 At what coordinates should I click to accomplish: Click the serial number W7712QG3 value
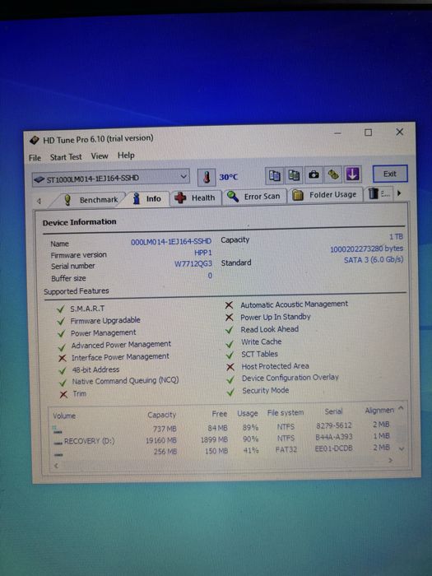[193, 264]
